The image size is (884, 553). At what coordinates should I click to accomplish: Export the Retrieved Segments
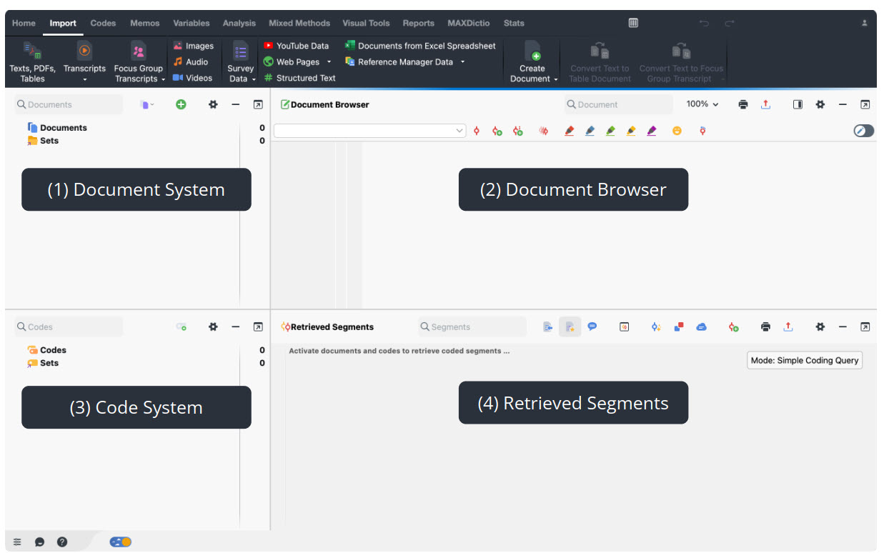point(788,327)
